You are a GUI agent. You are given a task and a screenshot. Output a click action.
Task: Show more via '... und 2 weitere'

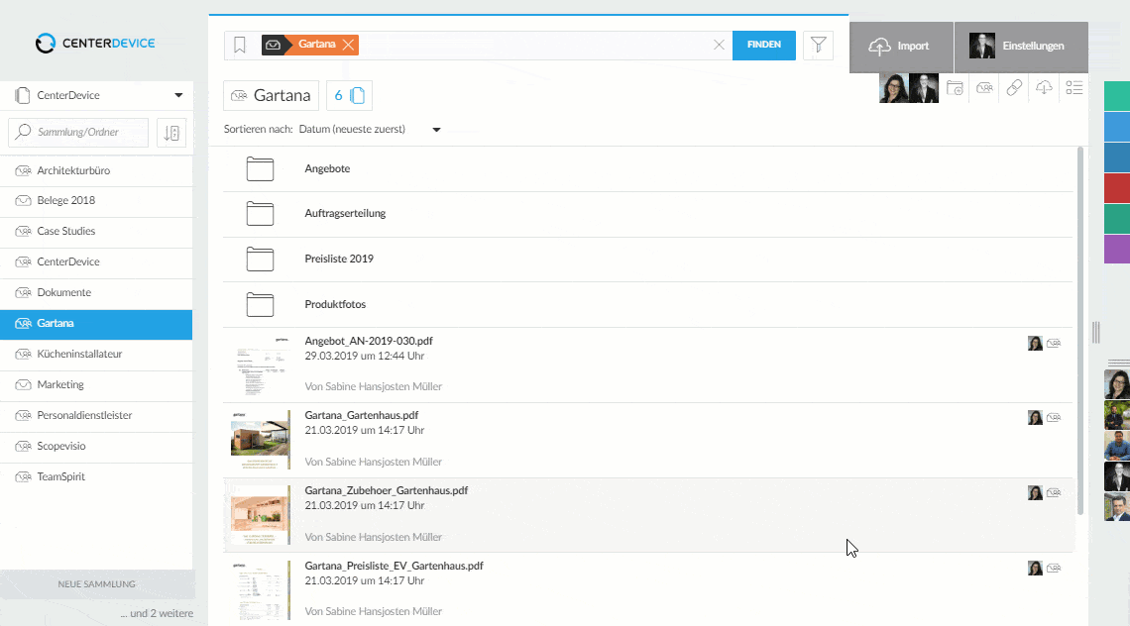[157, 614]
